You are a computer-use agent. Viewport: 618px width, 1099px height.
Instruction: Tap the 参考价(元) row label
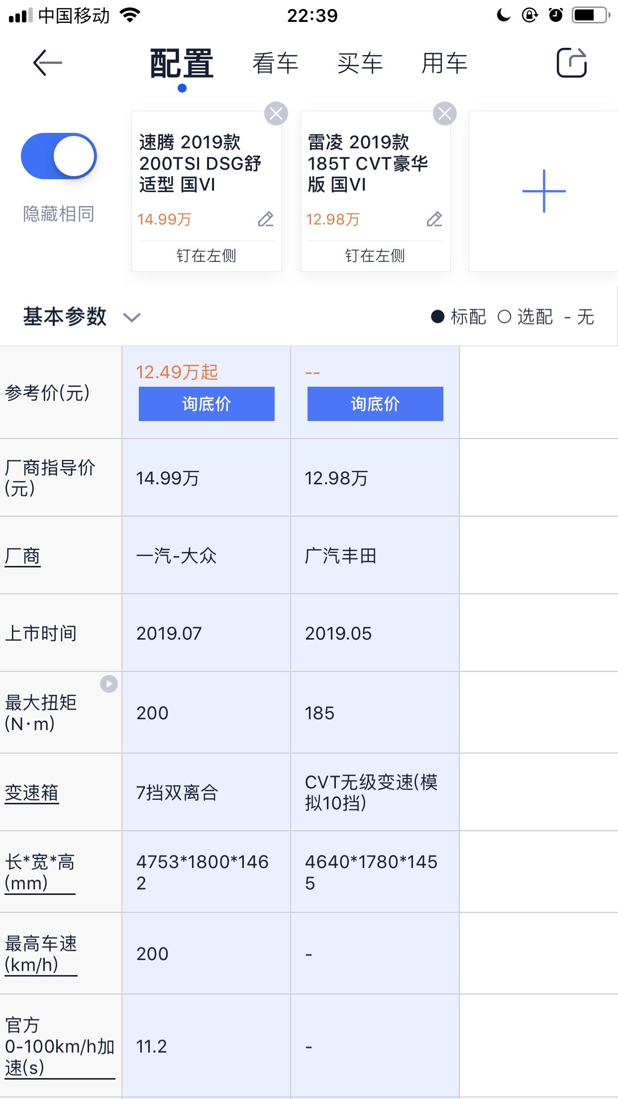pos(47,393)
